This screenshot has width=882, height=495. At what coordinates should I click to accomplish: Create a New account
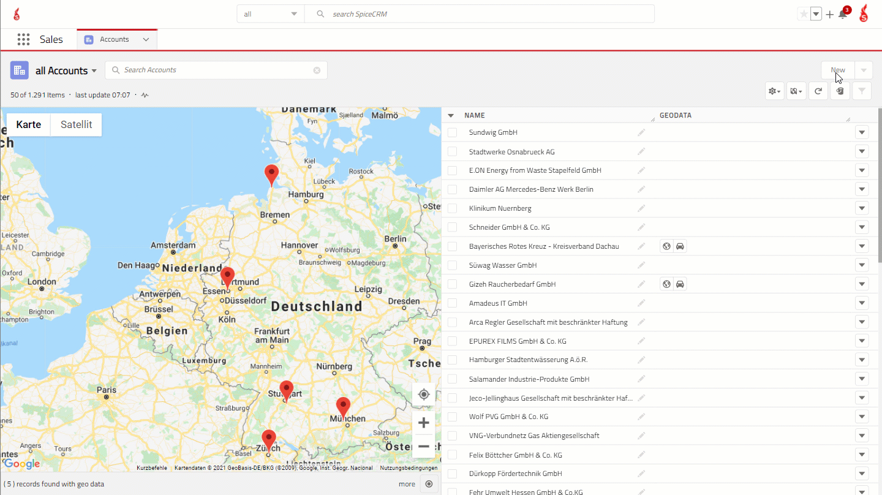837,70
